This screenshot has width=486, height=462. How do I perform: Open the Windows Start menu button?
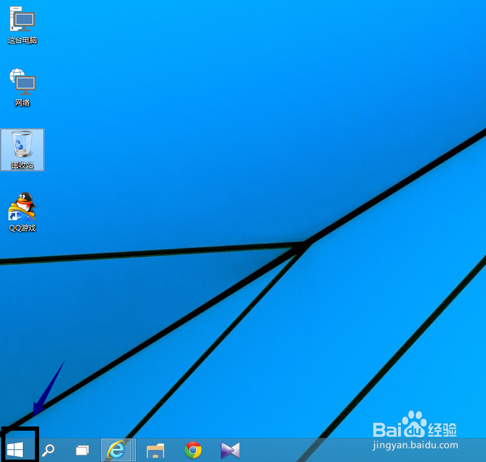[15, 449]
